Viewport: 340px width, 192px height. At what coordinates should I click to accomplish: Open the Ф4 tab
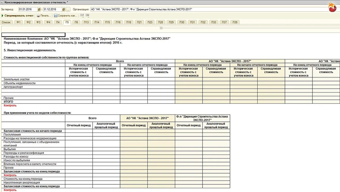click(x=48, y=22)
